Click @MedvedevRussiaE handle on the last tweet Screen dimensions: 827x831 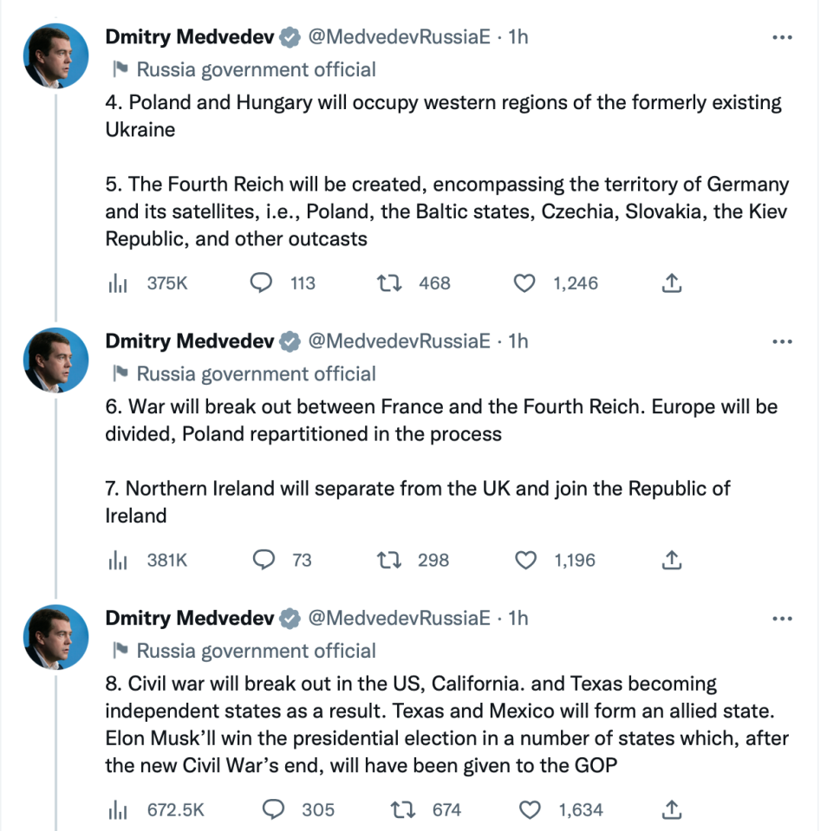click(x=400, y=619)
